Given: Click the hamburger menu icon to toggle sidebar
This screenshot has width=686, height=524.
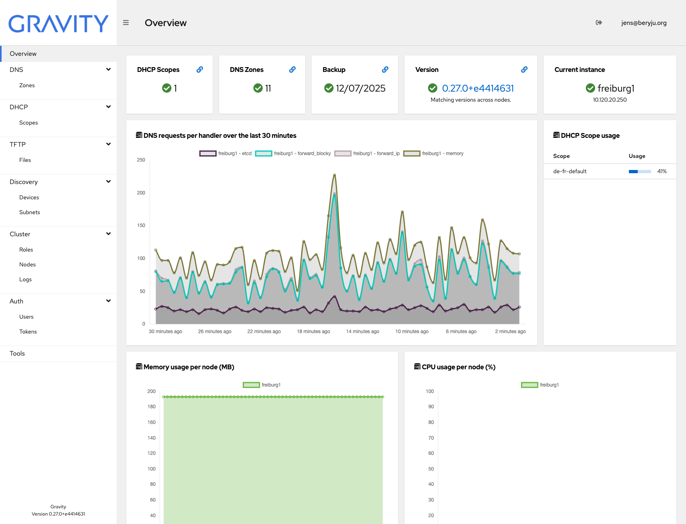Looking at the screenshot, I should point(126,23).
